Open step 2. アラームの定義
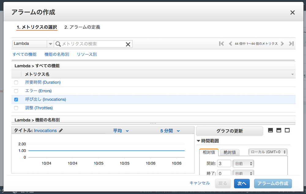 (82, 27)
